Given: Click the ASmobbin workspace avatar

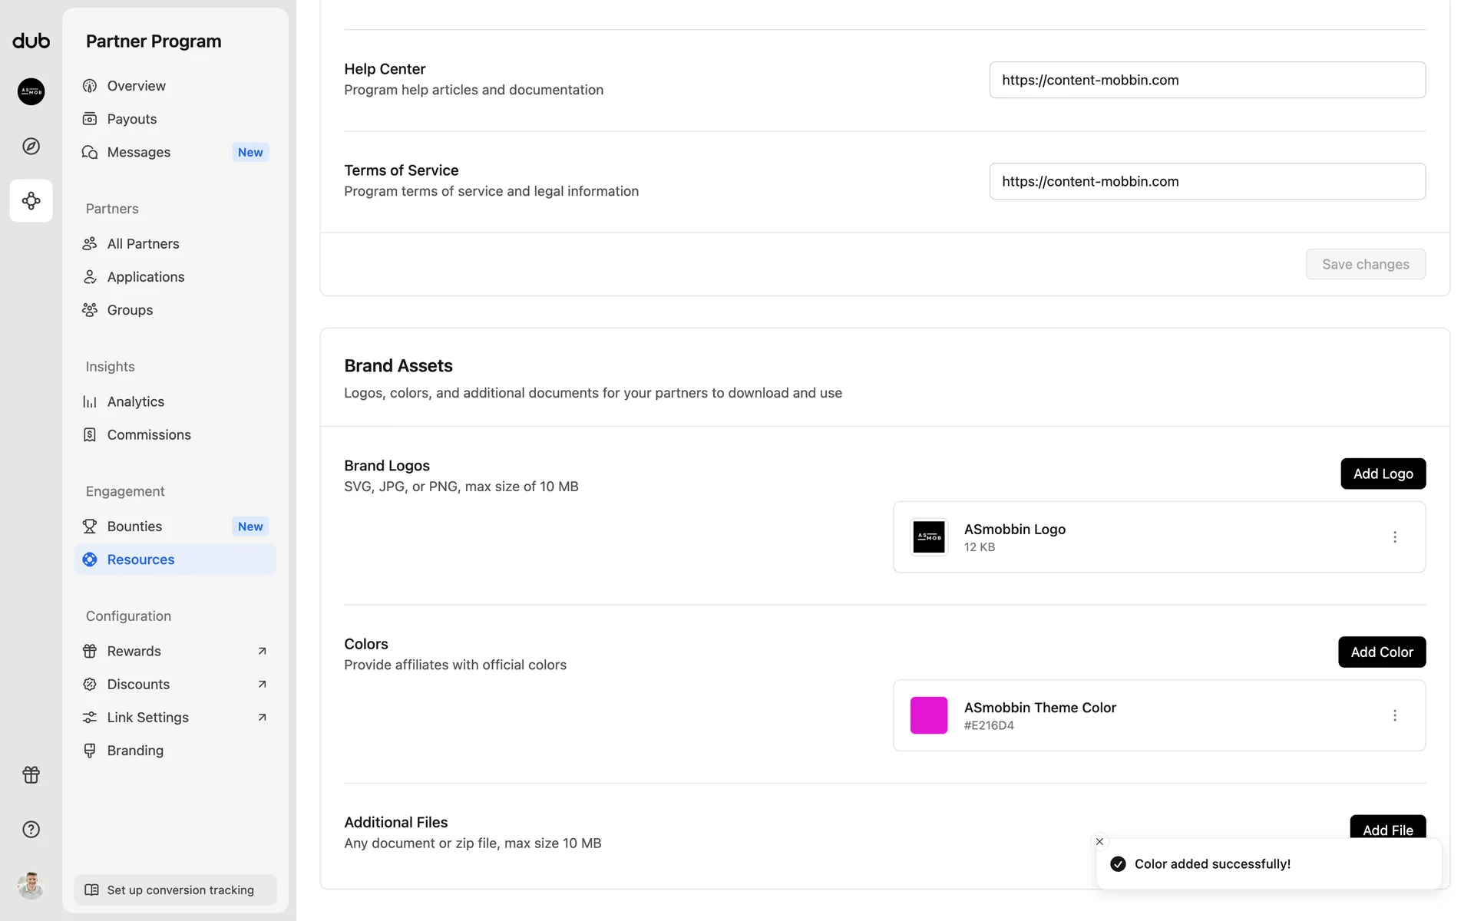Looking at the screenshot, I should pyautogui.click(x=31, y=91).
